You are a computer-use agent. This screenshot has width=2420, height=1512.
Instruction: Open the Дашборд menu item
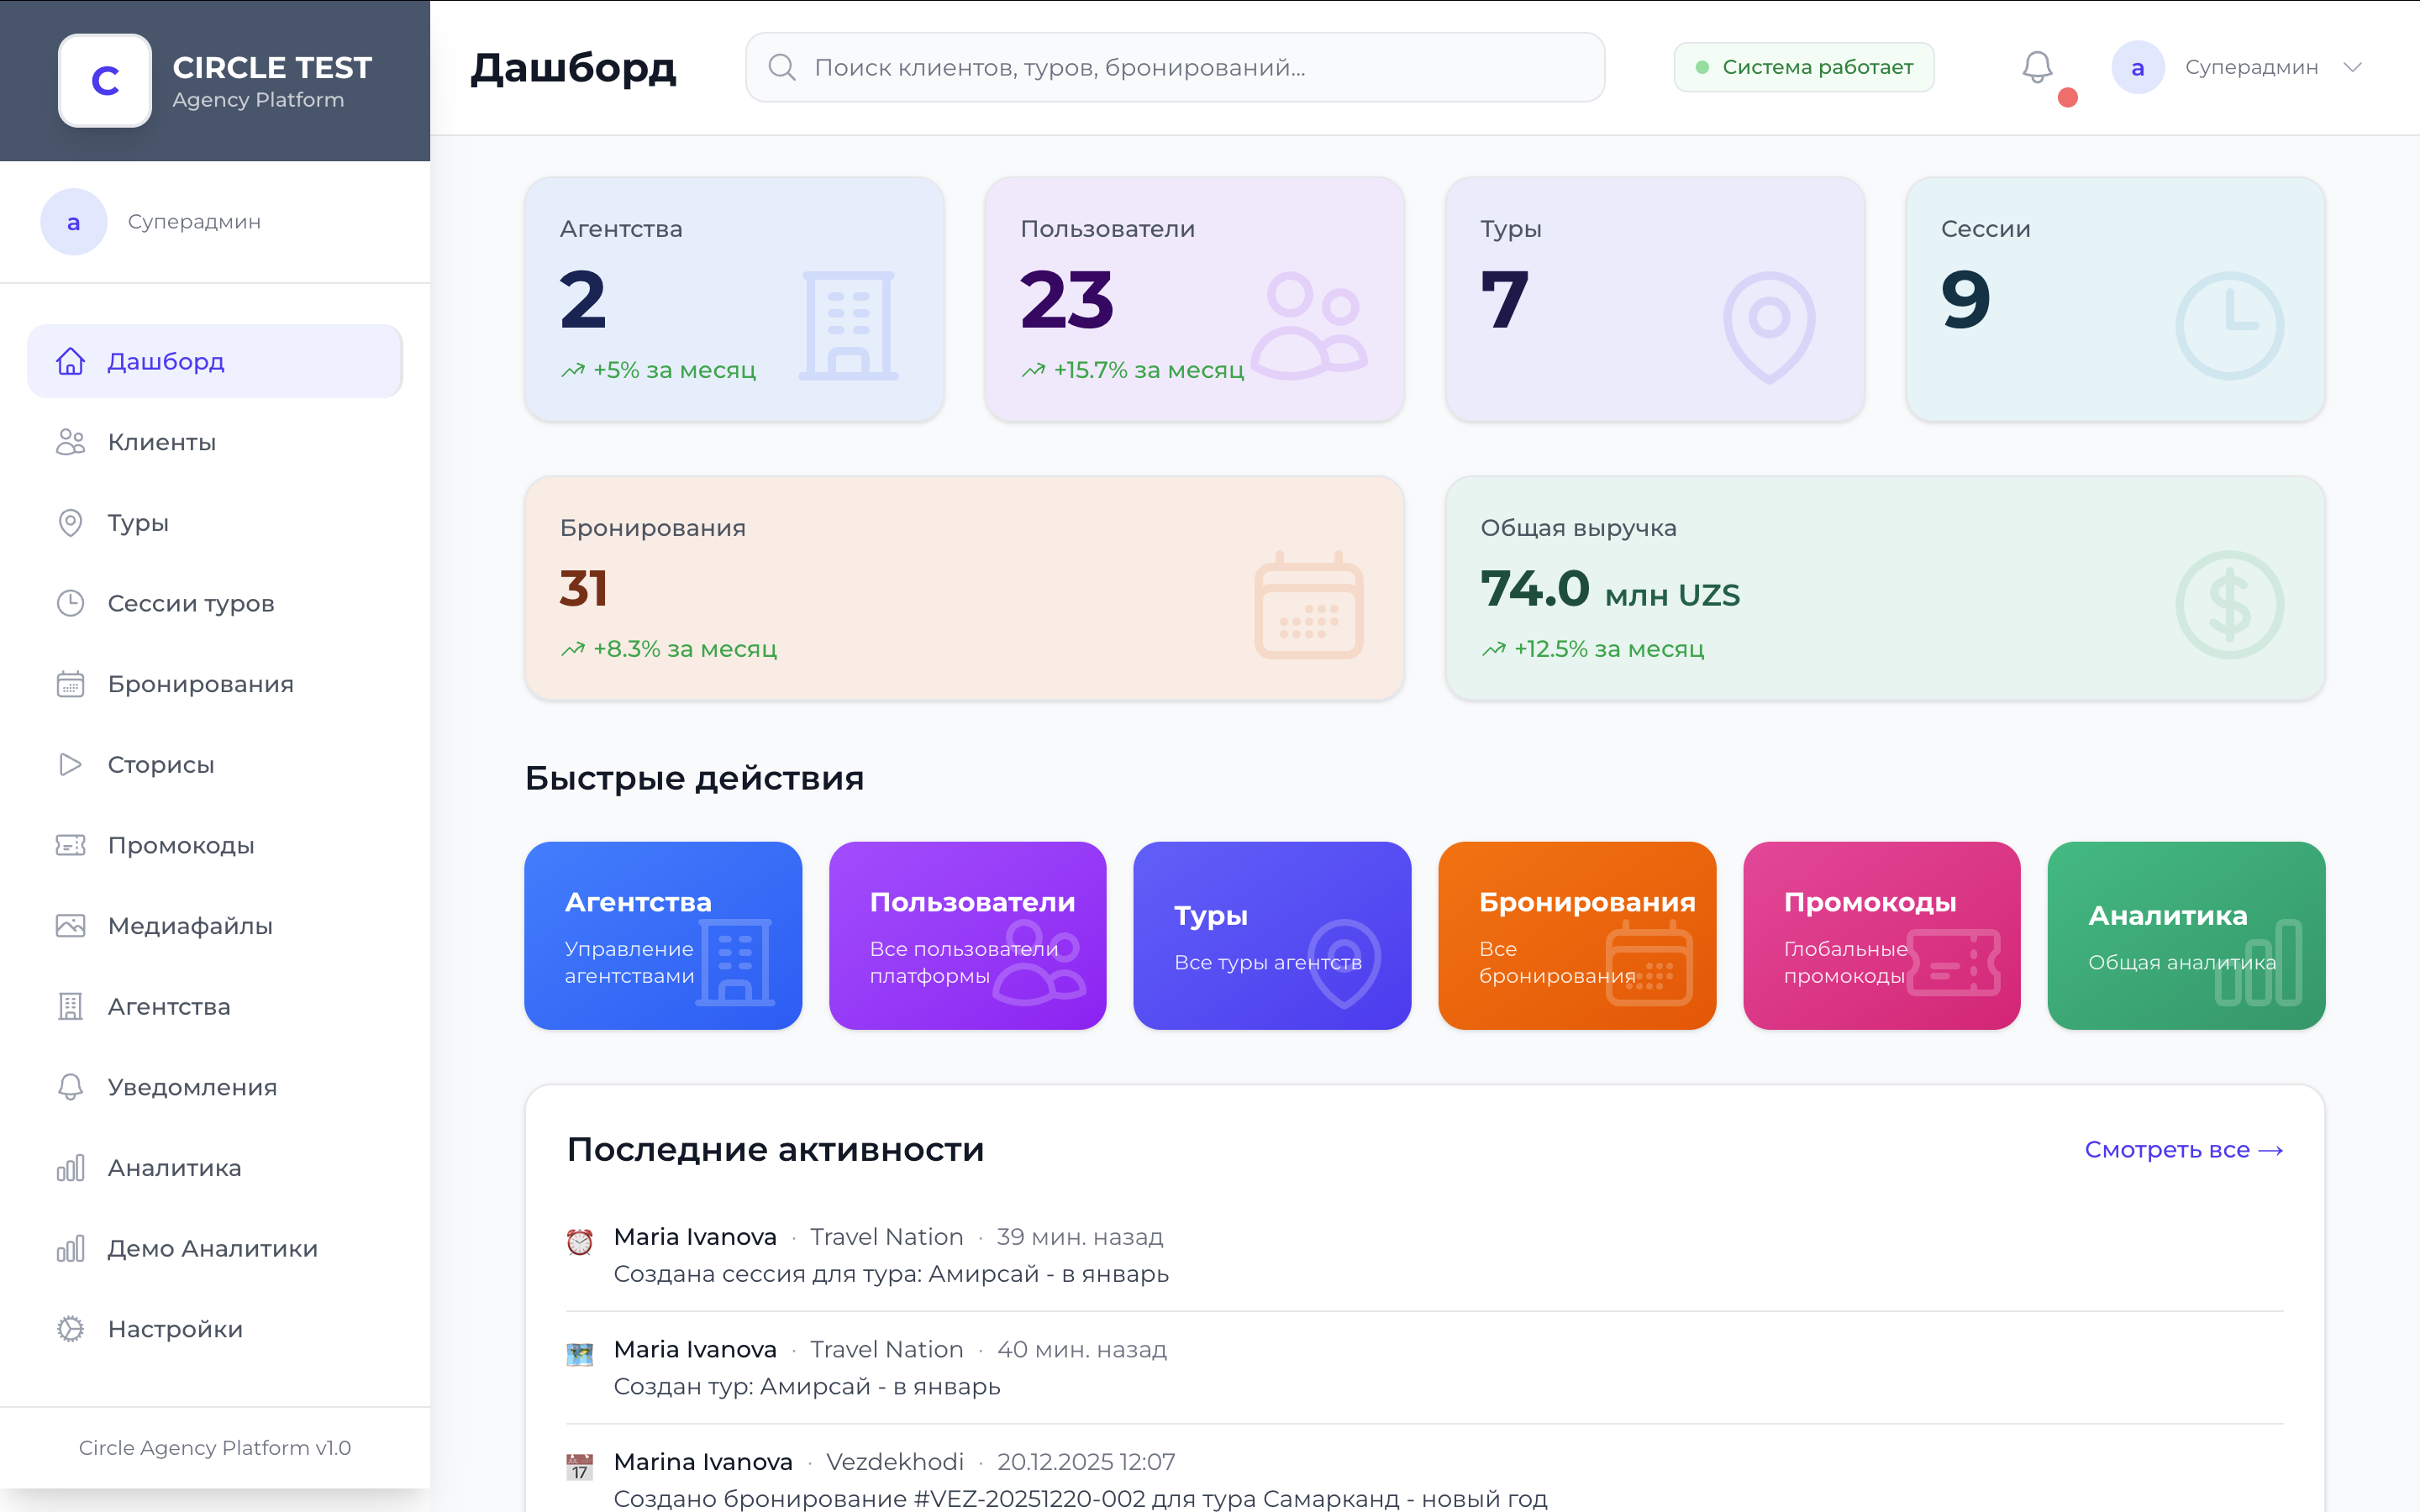tap(166, 361)
